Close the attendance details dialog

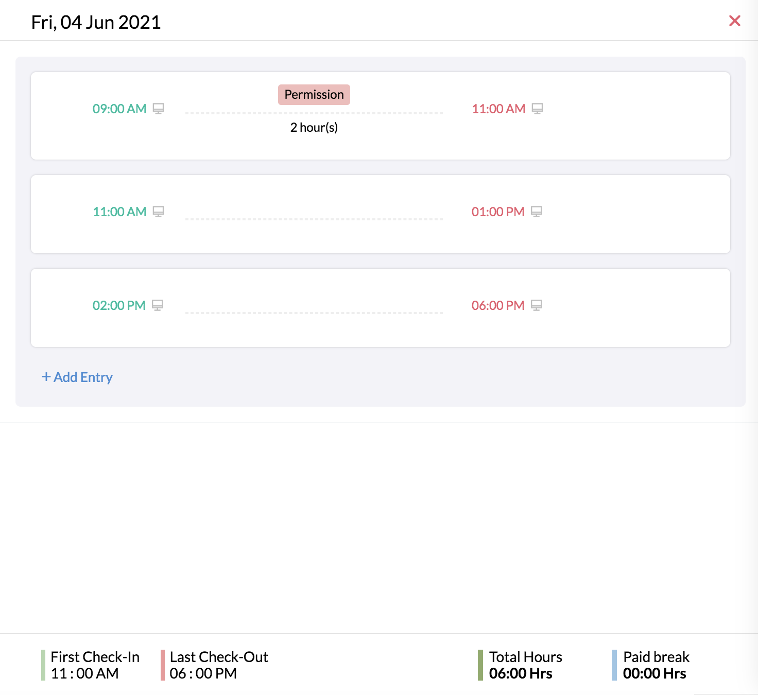[735, 21]
